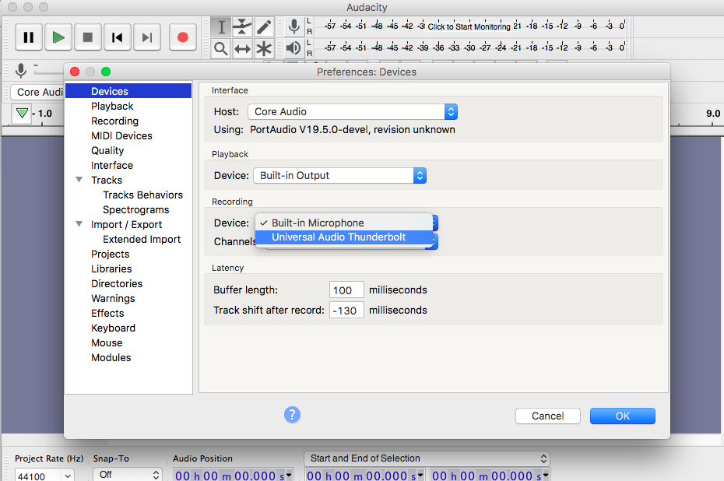Select Universal Audio Thunderbolt recording device

tap(339, 237)
